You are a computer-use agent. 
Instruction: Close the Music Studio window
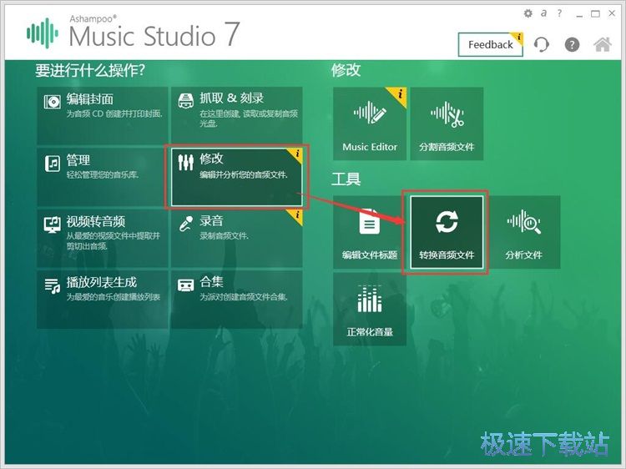click(612, 13)
